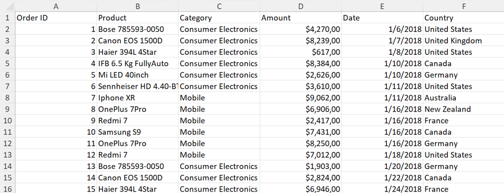Viewport: 504px width, 193px height.
Task: Click the Category header cell
Action: click(219, 18)
